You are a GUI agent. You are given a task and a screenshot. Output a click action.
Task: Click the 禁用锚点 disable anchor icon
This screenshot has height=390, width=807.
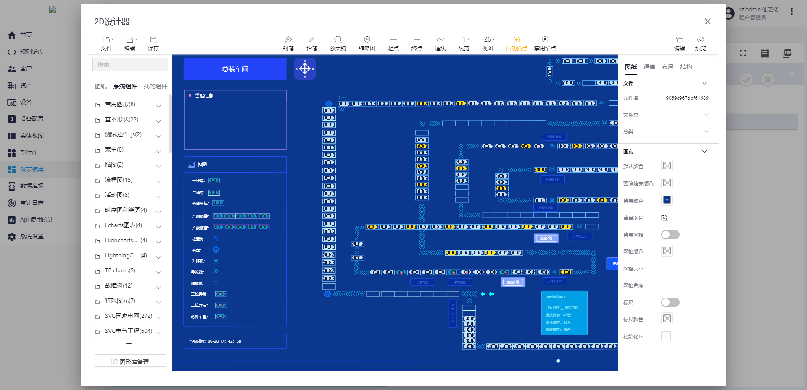click(x=545, y=39)
